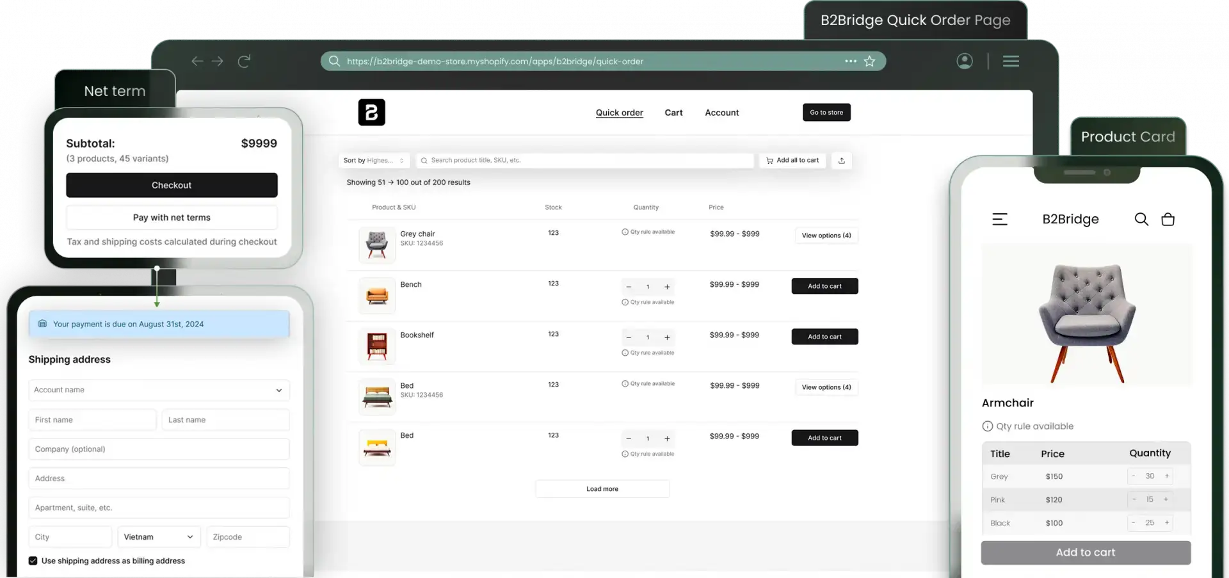Decrease Bookshelf quantity with the minus button

(x=629, y=337)
